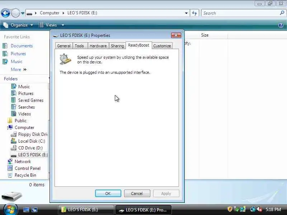Switch to the Customize tab

(162, 46)
